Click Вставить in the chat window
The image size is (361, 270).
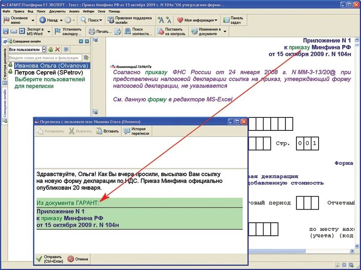point(108,131)
